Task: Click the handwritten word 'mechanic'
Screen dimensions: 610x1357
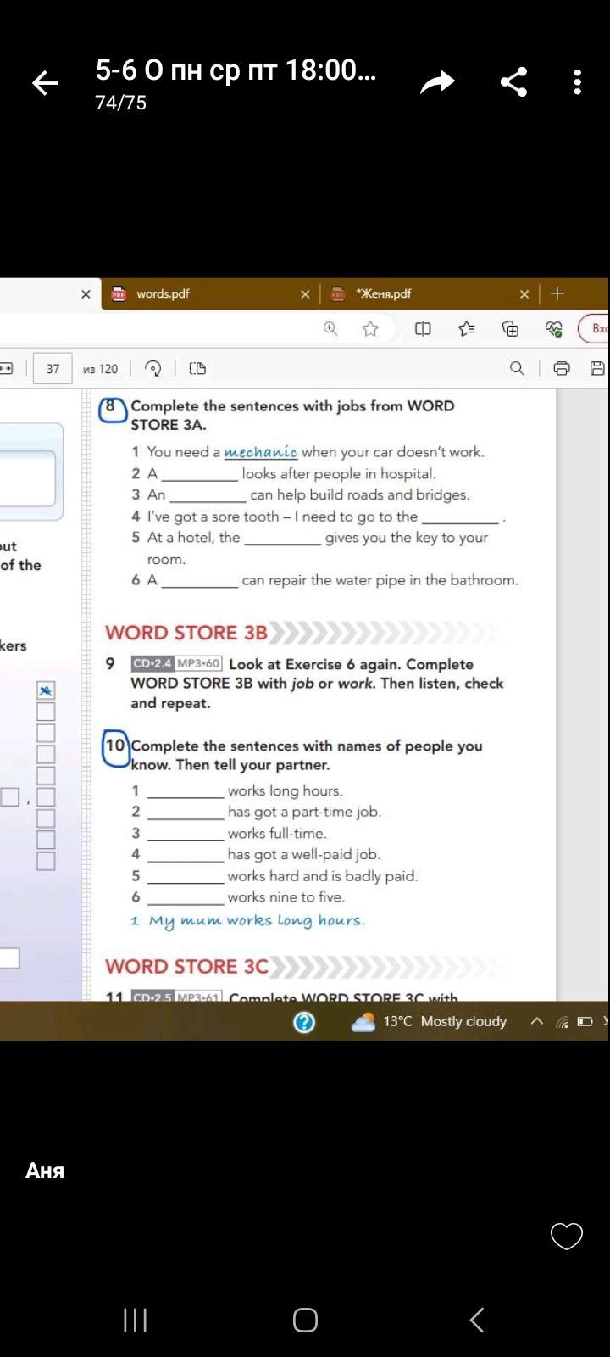Action: (261, 452)
